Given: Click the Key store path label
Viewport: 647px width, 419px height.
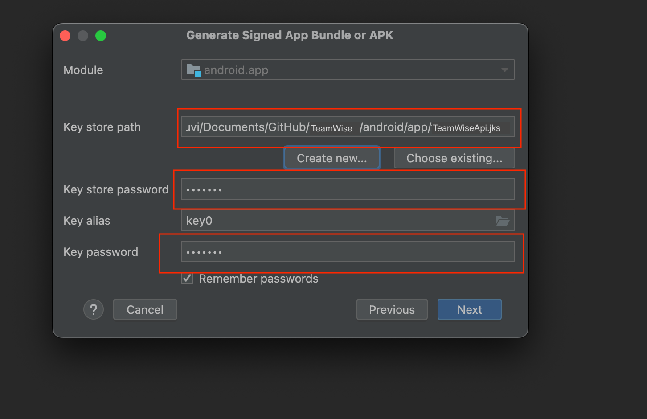Looking at the screenshot, I should coord(102,127).
